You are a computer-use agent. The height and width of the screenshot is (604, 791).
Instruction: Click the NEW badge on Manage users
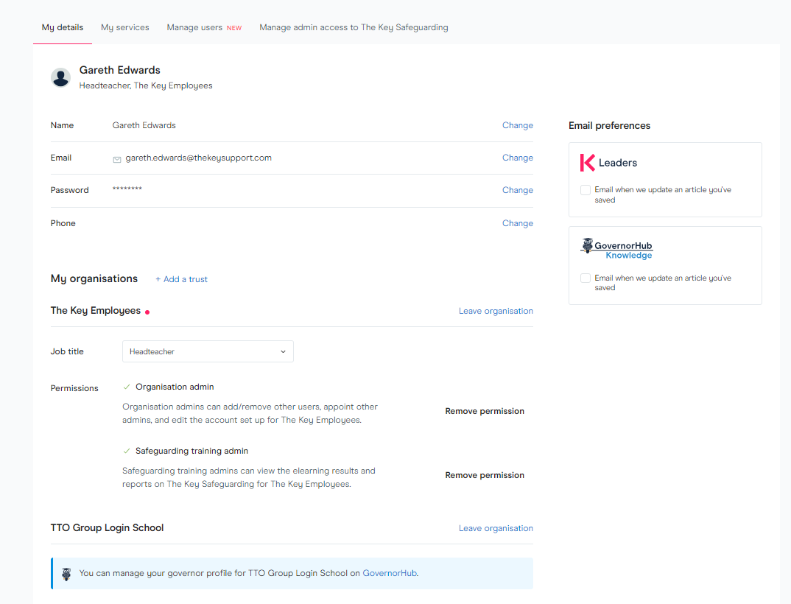(x=234, y=27)
